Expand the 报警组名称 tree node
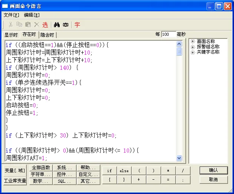 (192, 47)
